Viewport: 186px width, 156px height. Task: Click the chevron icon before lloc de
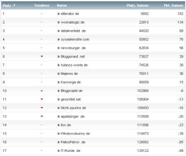pos(59,125)
